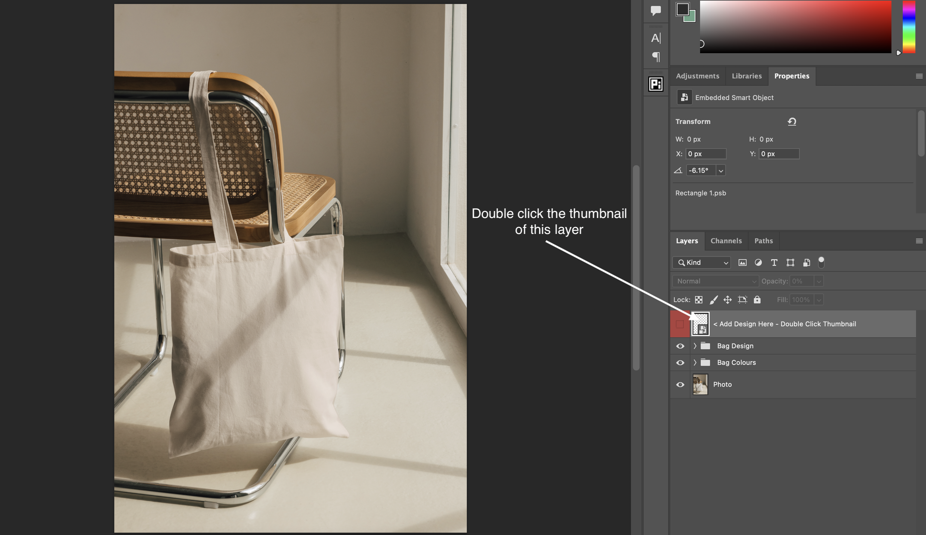Image resolution: width=926 pixels, height=535 pixels.
Task: Hide the Bag Design group
Action: click(680, 346)
